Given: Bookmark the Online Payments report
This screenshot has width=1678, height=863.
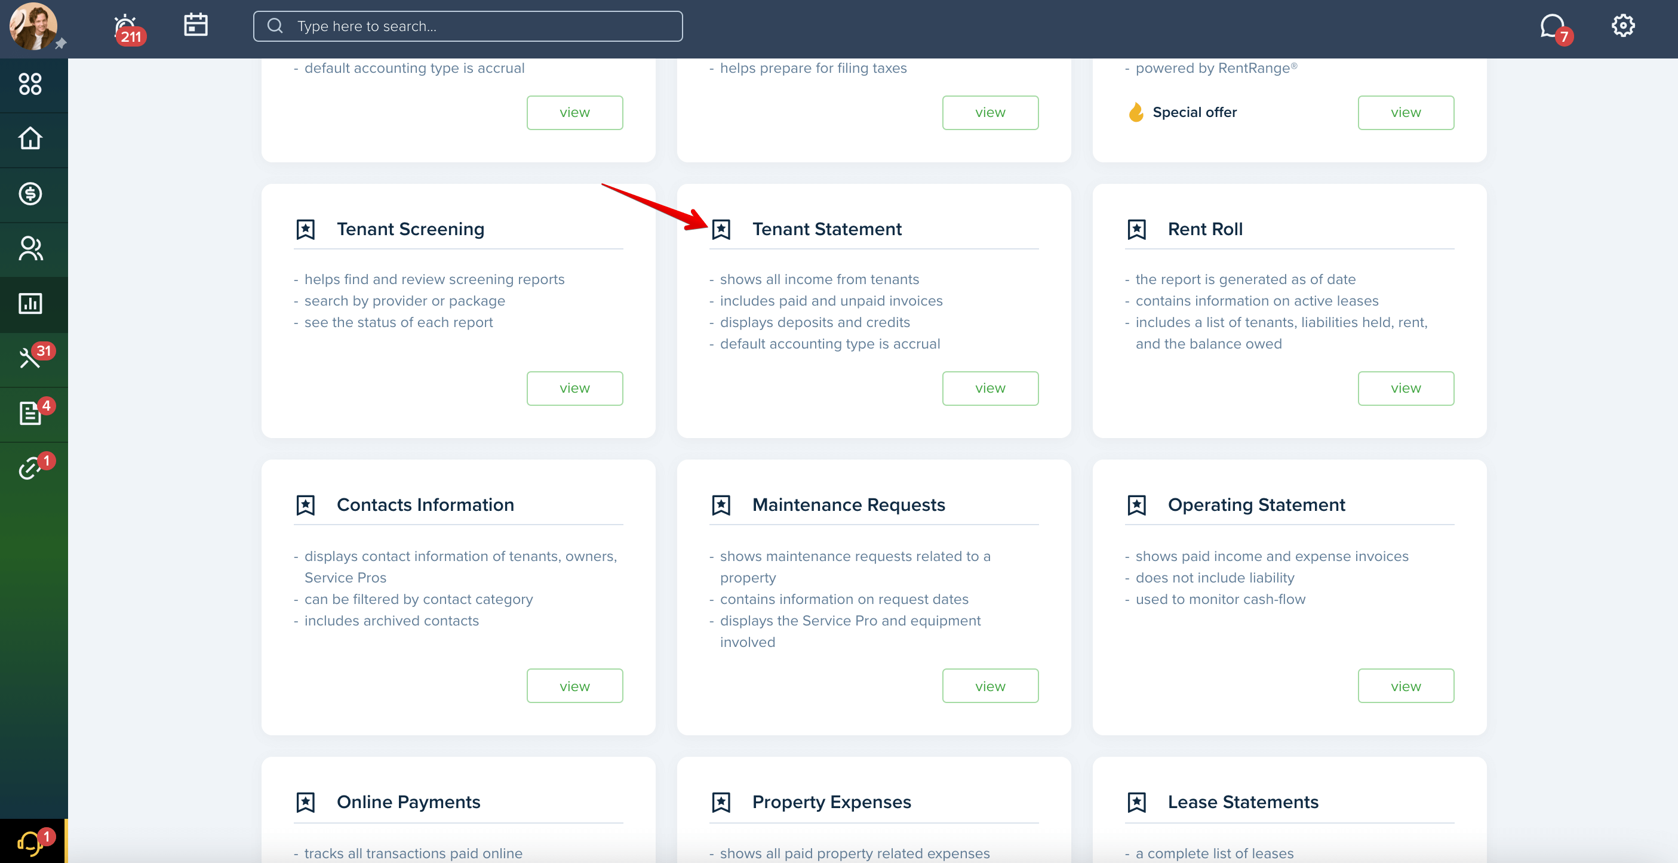Looking at the screenshot, I should (305, 803).
